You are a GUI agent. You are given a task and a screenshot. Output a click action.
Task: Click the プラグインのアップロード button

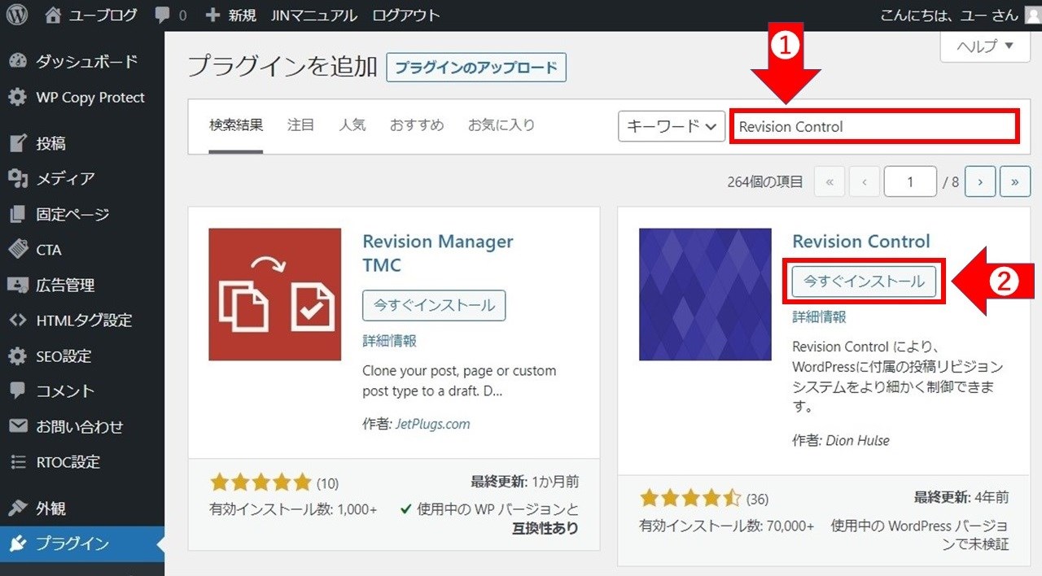[476, 68]
